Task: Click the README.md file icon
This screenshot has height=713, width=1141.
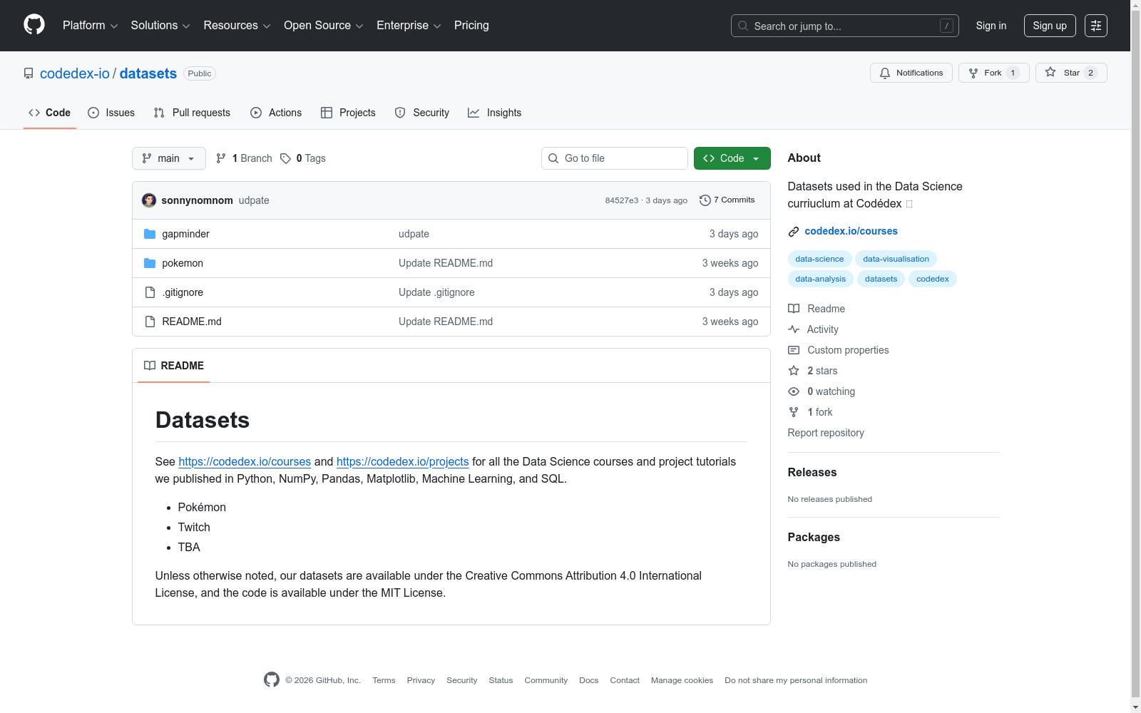Action: [150, 322]
